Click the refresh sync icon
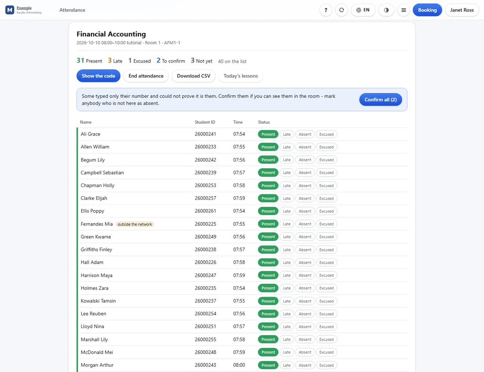Image resolution: width=484 pixels, height=372 pixels. pos(342,10)
